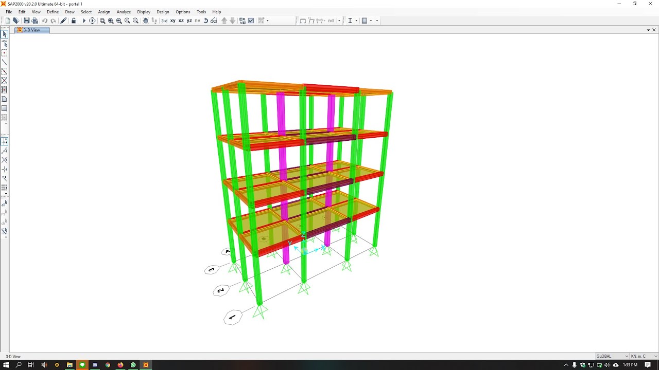
Task: Expand the view window list arrow
Action: click(648, 30)
